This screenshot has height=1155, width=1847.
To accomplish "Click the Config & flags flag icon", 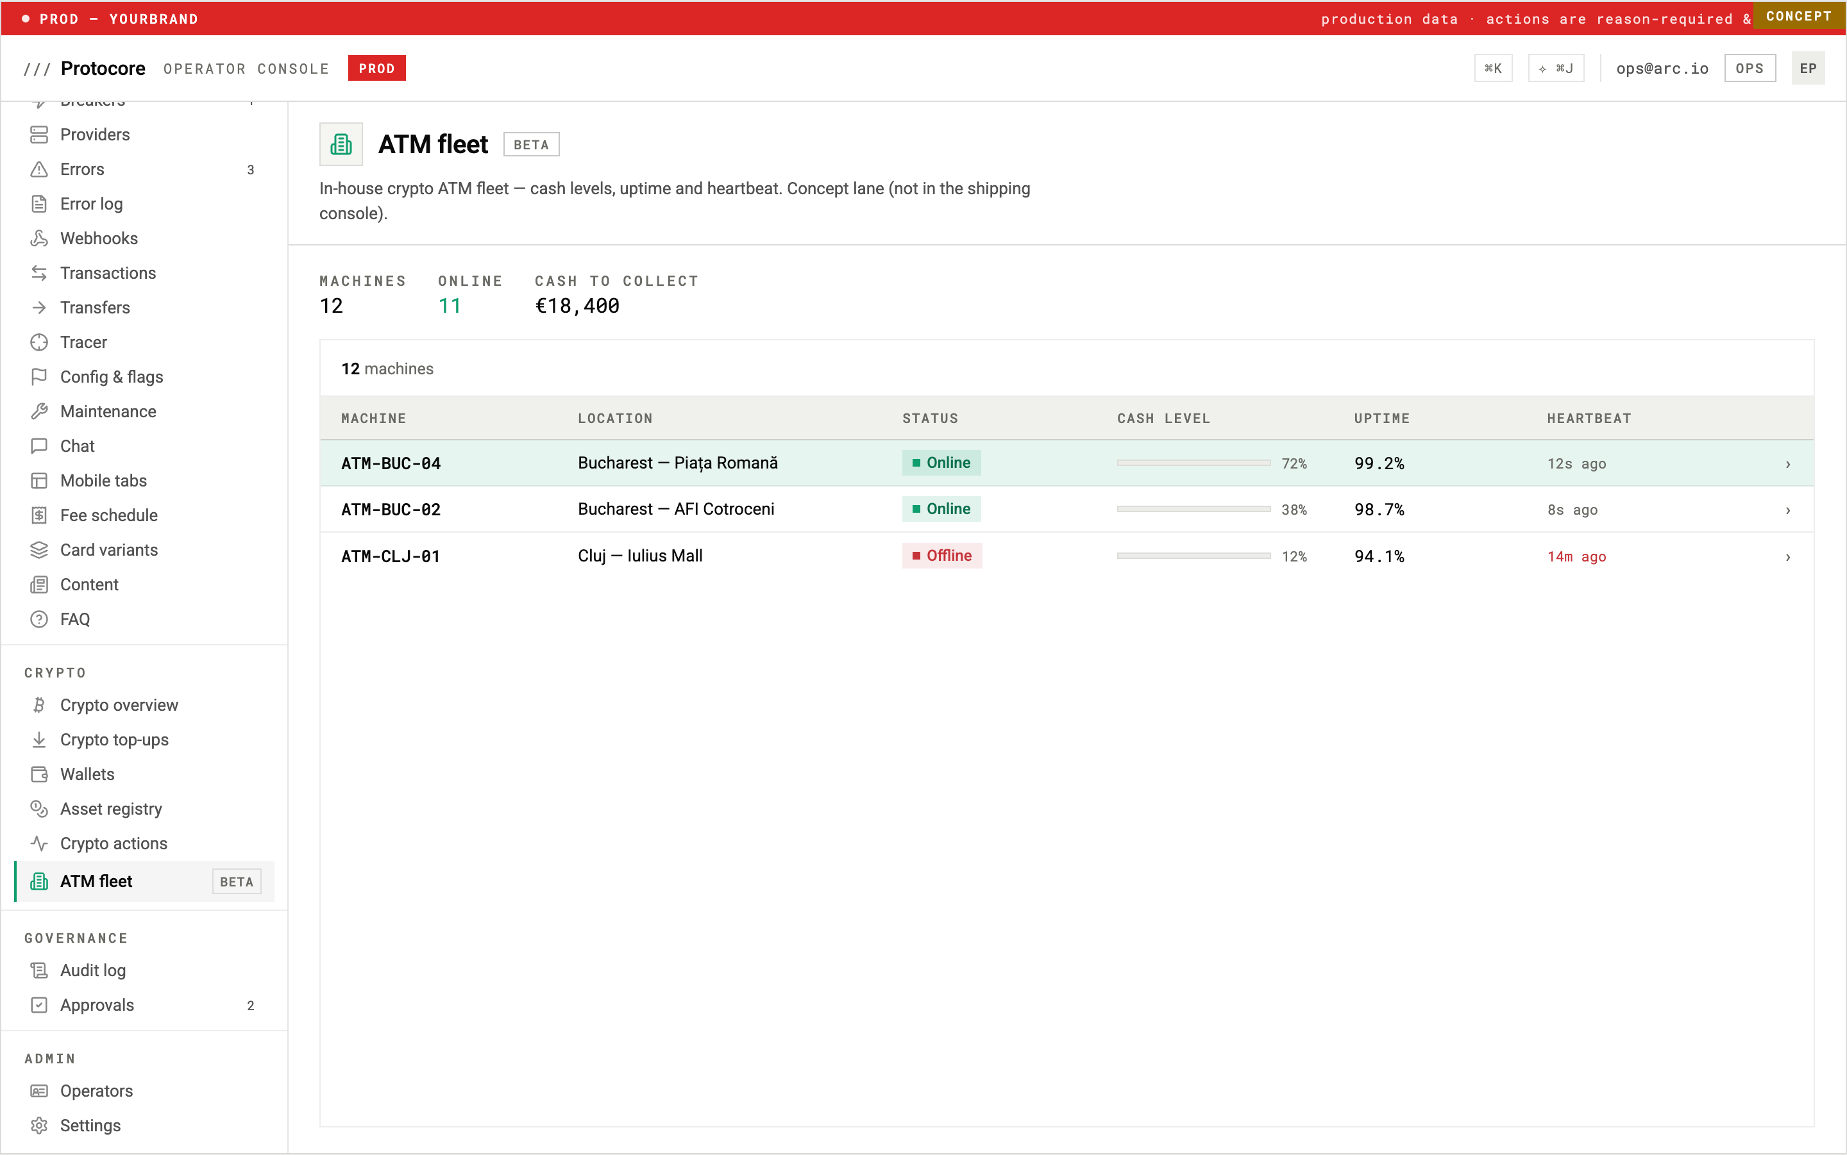I will pos(39,377).
